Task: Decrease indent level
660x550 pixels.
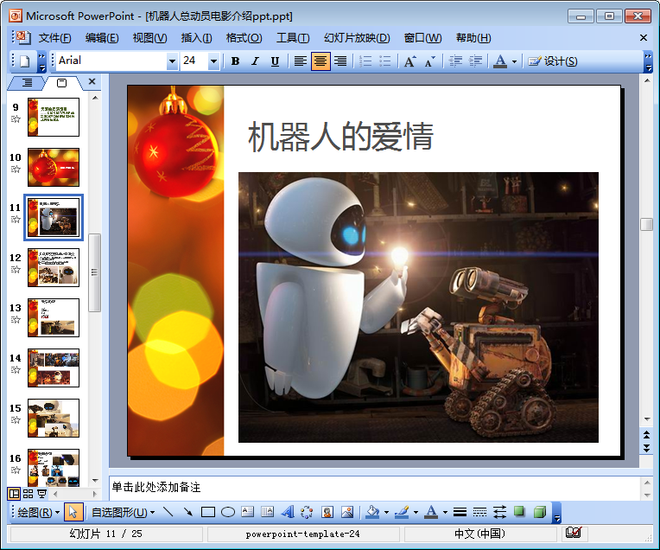Action: click(455, 61)
